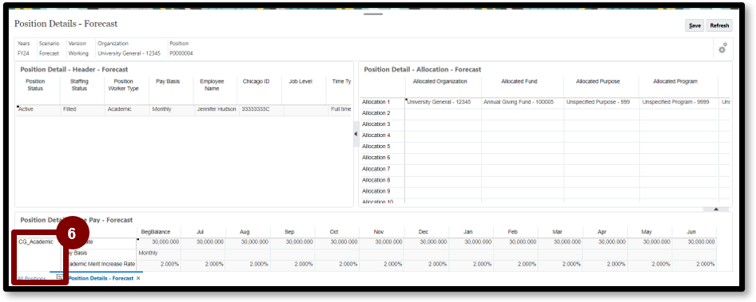Select the Allocation 2 row header

pos(382,113)
